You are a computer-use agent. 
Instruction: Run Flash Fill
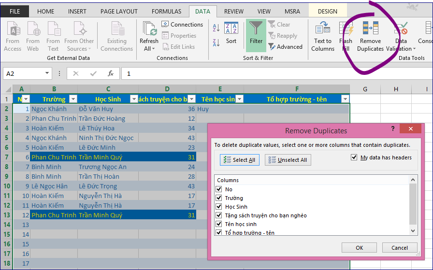(x=346, y=36)
